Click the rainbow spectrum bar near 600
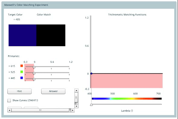 [x=135, y=98]
